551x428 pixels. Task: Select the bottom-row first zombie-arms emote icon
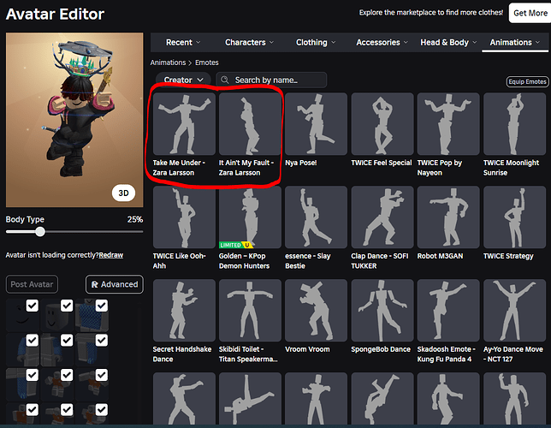184,398
